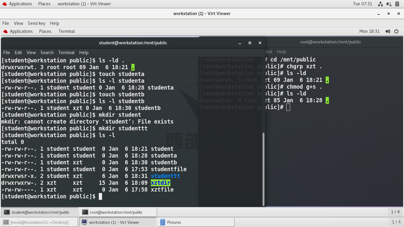Image resolution: width=404 pixels, height=227 pixels.
Task: Click terminal icon on student taskbar entry
Action: click(7, 212)
